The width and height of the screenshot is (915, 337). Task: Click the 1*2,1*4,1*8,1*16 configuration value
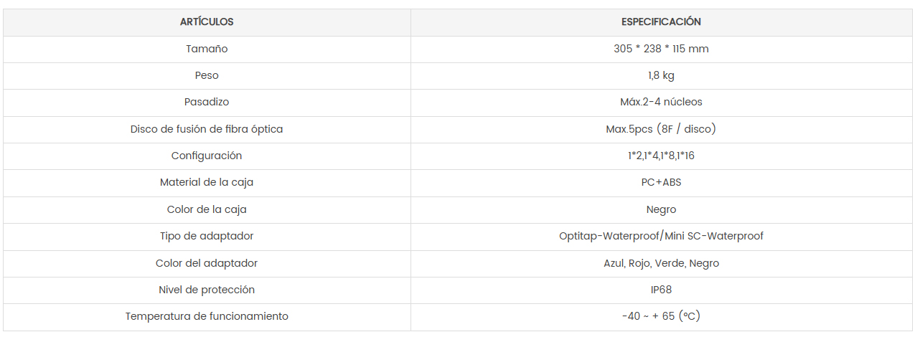click(661, 156)
